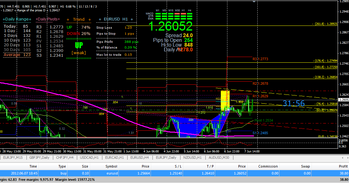Select the EURCAD,H1 chart tab
This screenshot has width=349, height=183.
pos(114,157)
